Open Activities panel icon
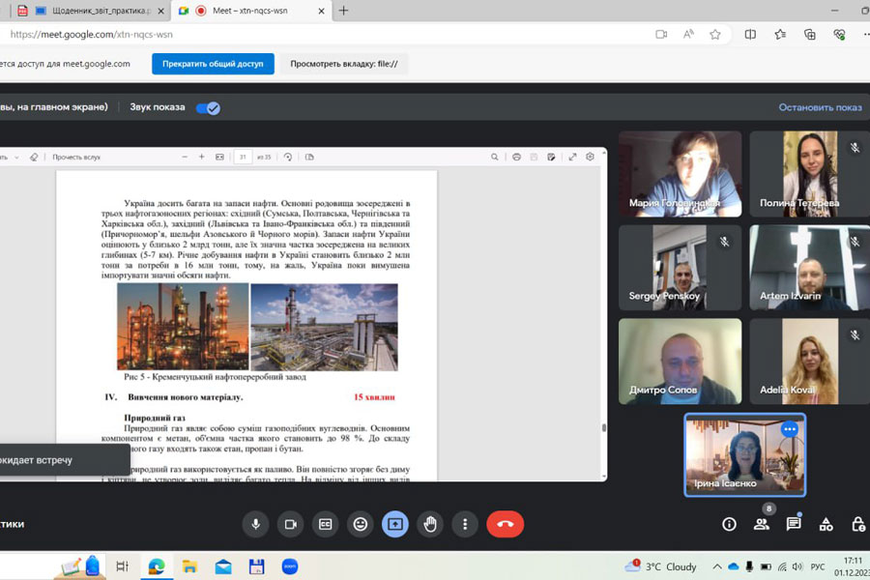This screenshot has width=870, height=580. coord(826,524)
